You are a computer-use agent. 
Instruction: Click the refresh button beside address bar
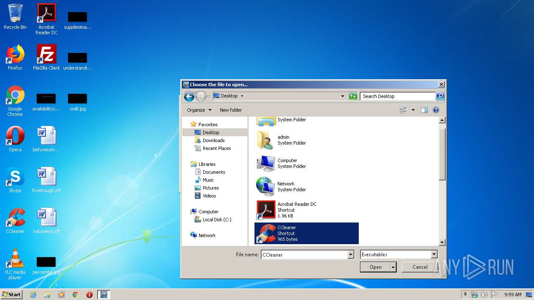(353, 96)
